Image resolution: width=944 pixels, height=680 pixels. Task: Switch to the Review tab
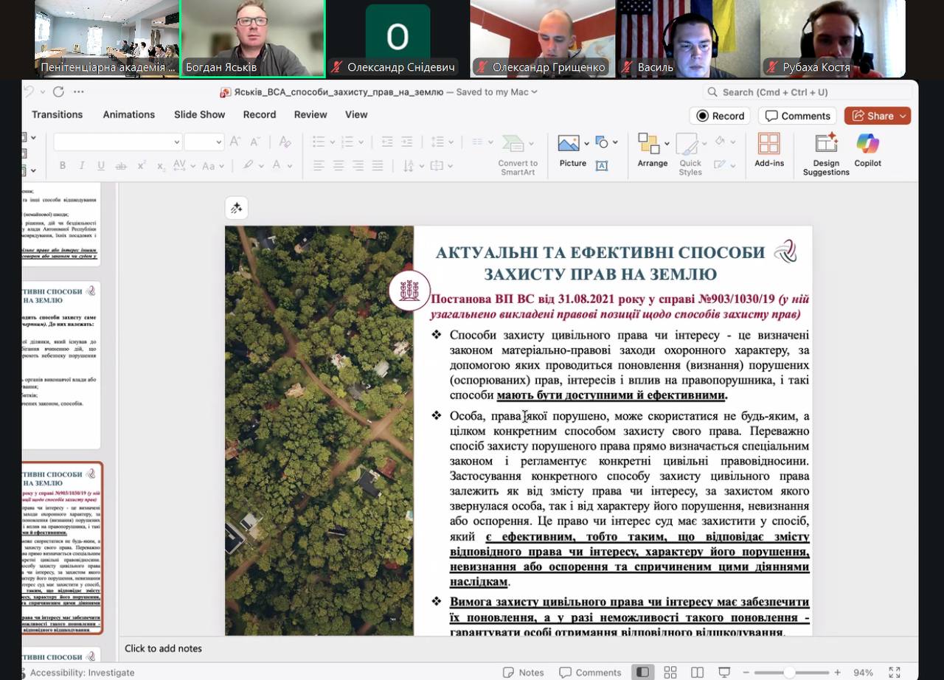pos(310,114)
